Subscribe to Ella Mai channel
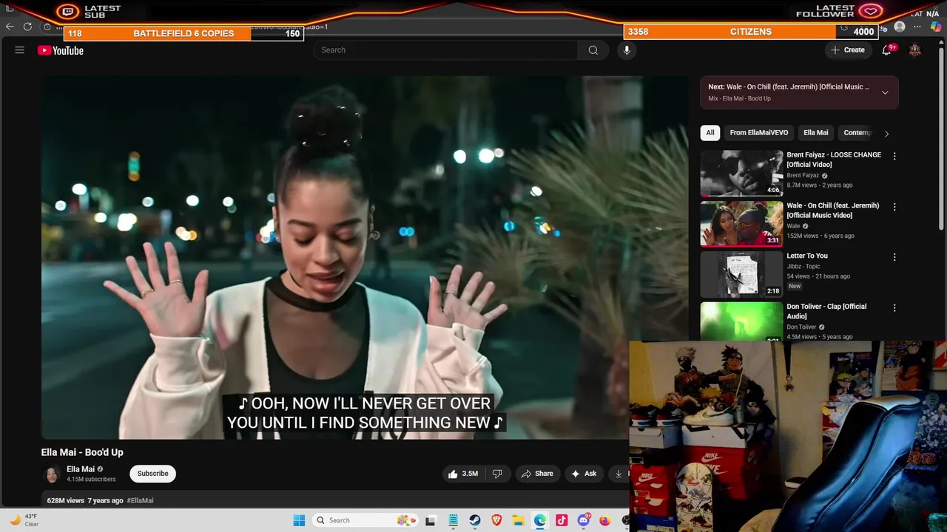 click(152, 474)
